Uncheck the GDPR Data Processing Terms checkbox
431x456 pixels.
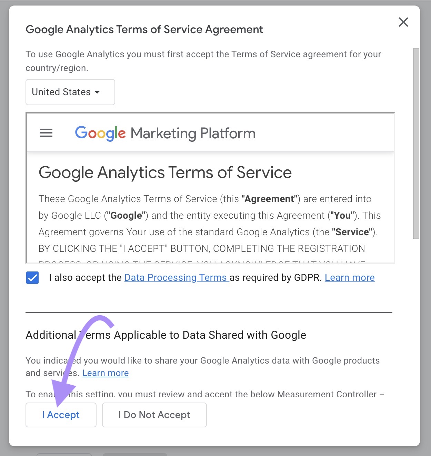point(32,277)
